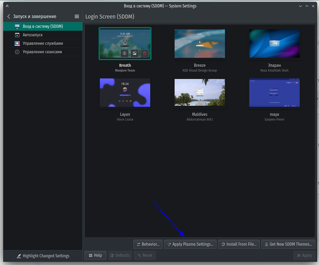Screen dimensions: 319x265
Task: Collapse the sidebar with the double-chevron arrow
Action: coord(7,6)
